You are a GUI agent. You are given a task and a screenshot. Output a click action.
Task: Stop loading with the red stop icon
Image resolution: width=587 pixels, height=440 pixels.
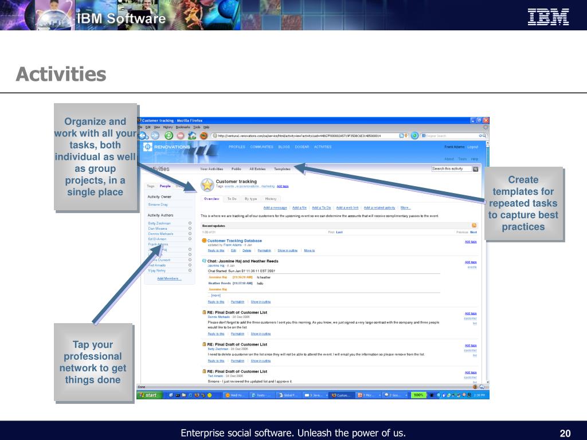click(x=181, y=136)
